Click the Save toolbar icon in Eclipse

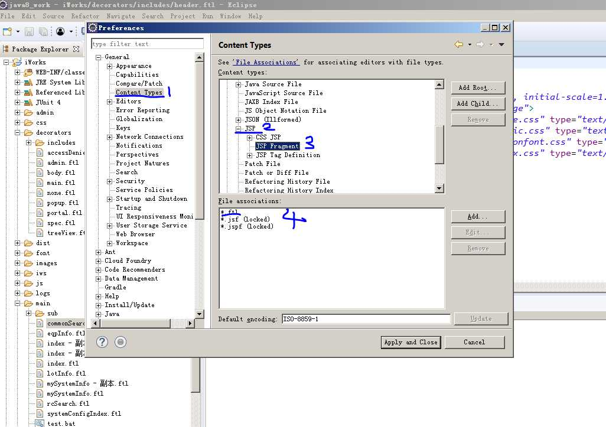tap(29, 31)
